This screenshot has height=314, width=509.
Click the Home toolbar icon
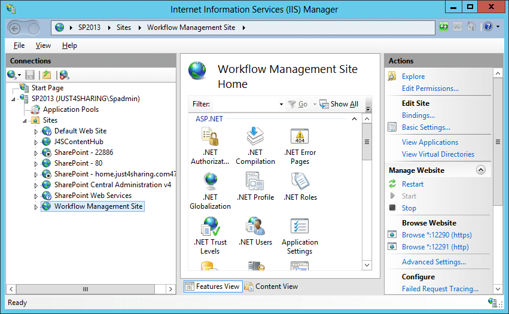click(471, 26)
